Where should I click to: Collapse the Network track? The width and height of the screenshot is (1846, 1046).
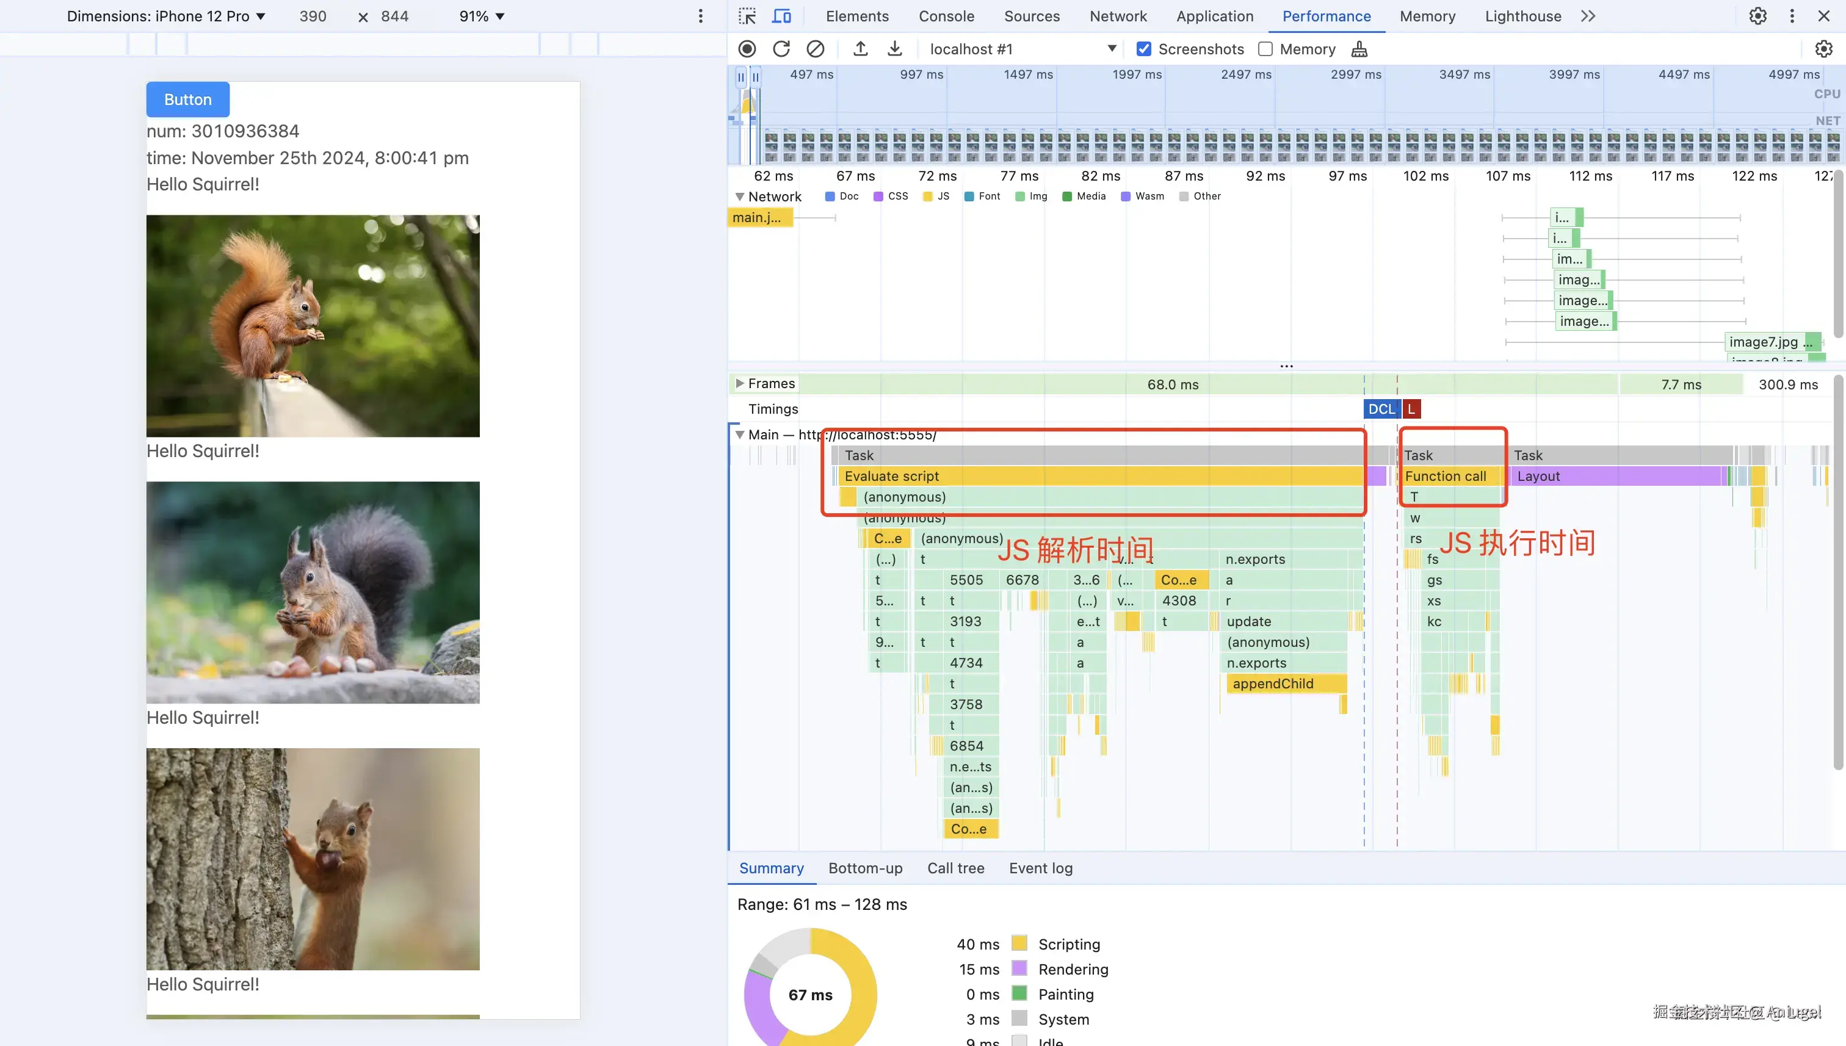pos(739,196)
